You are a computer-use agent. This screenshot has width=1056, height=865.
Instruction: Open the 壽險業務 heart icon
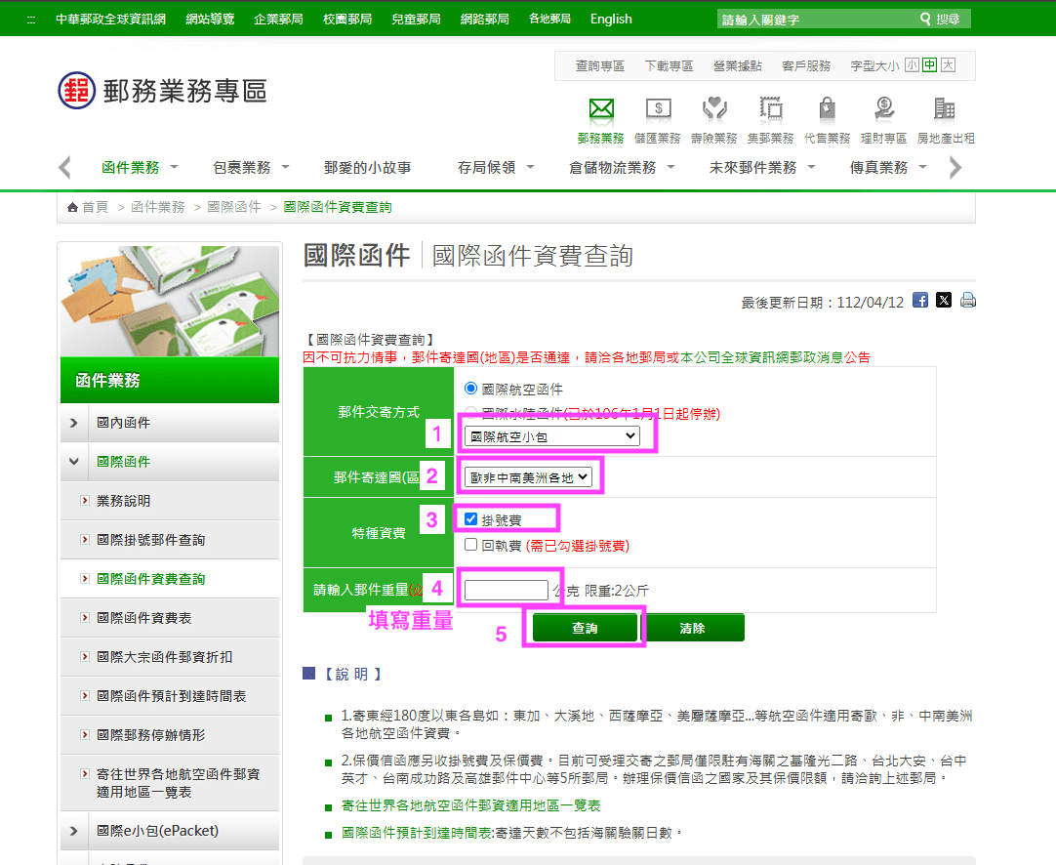pyautogui.click(x=714, y=109)
